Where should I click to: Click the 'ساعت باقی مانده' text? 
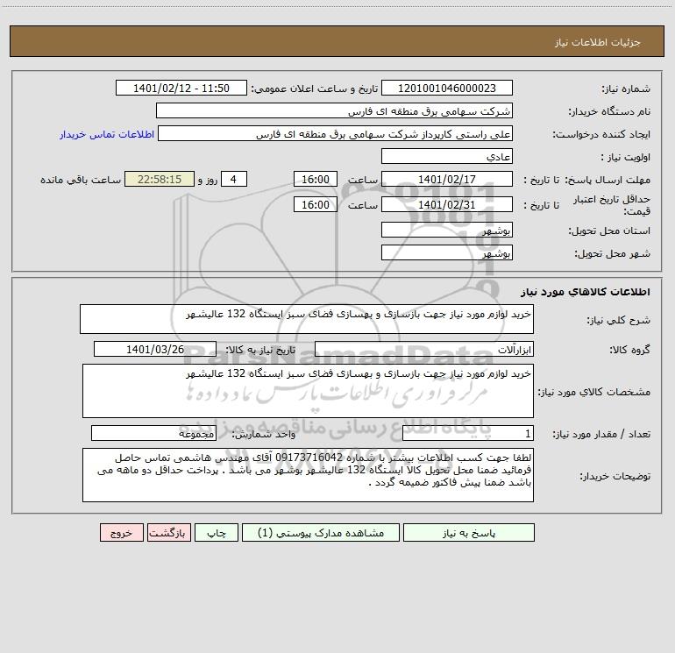[x=81, y=180]
